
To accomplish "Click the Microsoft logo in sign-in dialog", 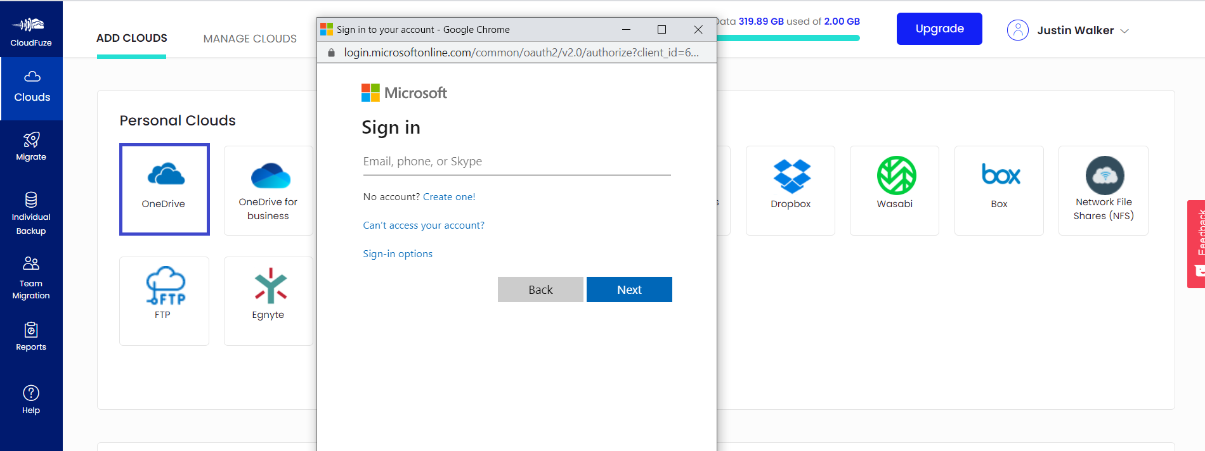I will click(404, 93).
